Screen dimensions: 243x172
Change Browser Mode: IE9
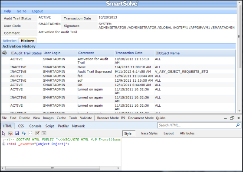click(x=111, y=118)
